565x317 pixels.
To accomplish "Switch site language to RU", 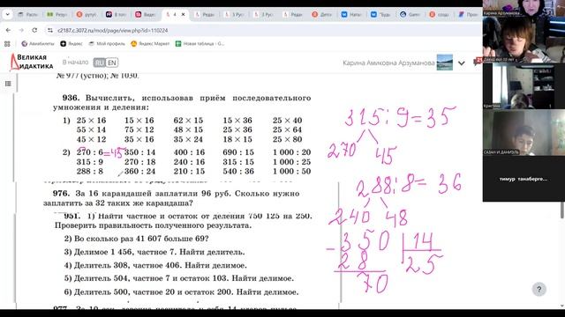I will [x=99, y=63].
